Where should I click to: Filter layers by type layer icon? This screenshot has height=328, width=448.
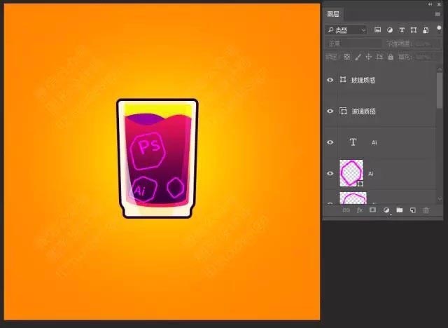point(402,30)
